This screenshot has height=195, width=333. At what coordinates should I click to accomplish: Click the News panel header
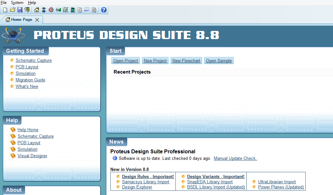click(117, 142)
